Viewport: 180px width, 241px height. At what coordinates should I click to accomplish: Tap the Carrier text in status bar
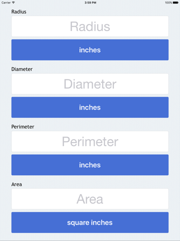(x=6, y=3)
